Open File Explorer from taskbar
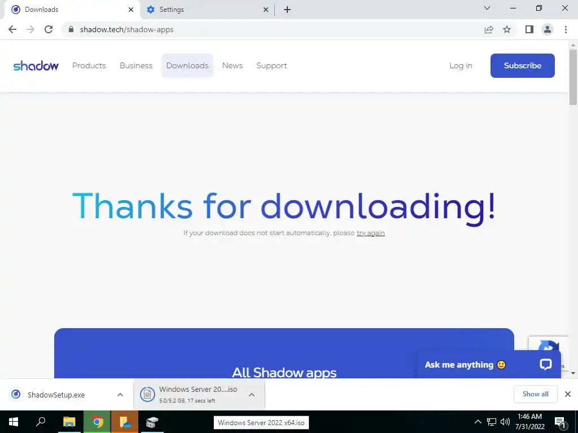Screen dimensions: 578x433 coord(69,422)
